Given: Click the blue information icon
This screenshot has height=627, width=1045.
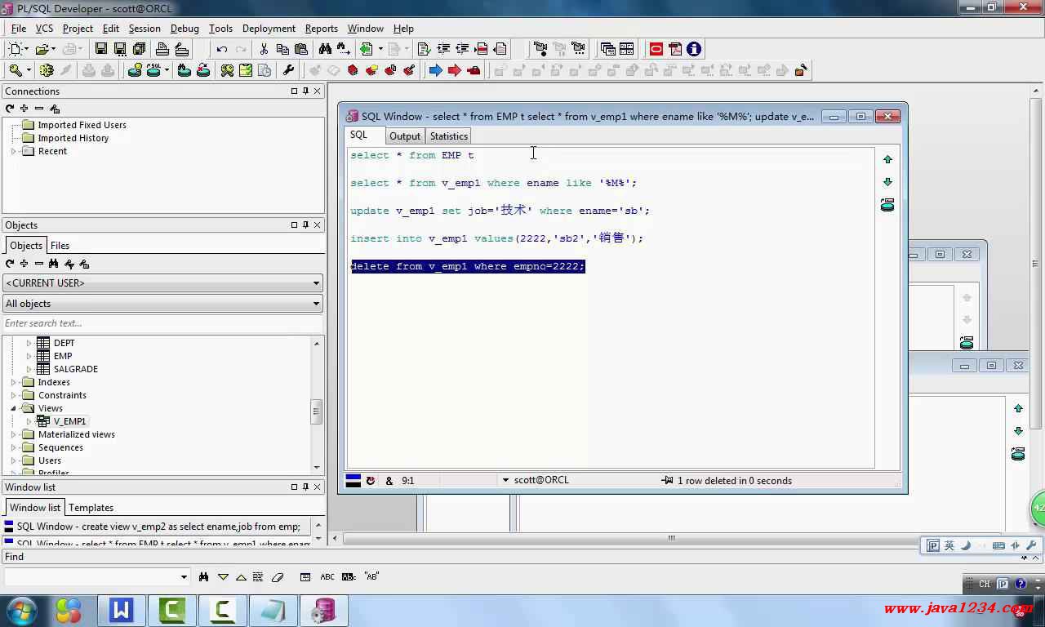Looking at the screenshot, I should (694, 49).
